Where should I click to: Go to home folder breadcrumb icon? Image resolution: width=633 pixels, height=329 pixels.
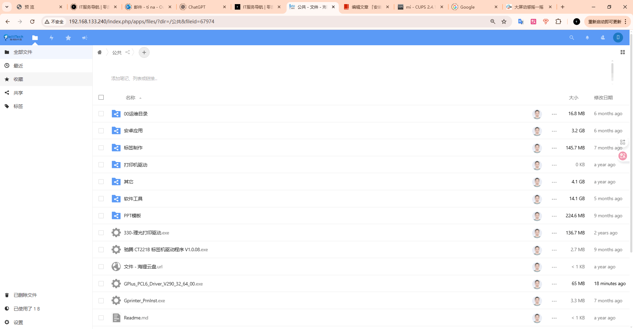coord(100,52)
